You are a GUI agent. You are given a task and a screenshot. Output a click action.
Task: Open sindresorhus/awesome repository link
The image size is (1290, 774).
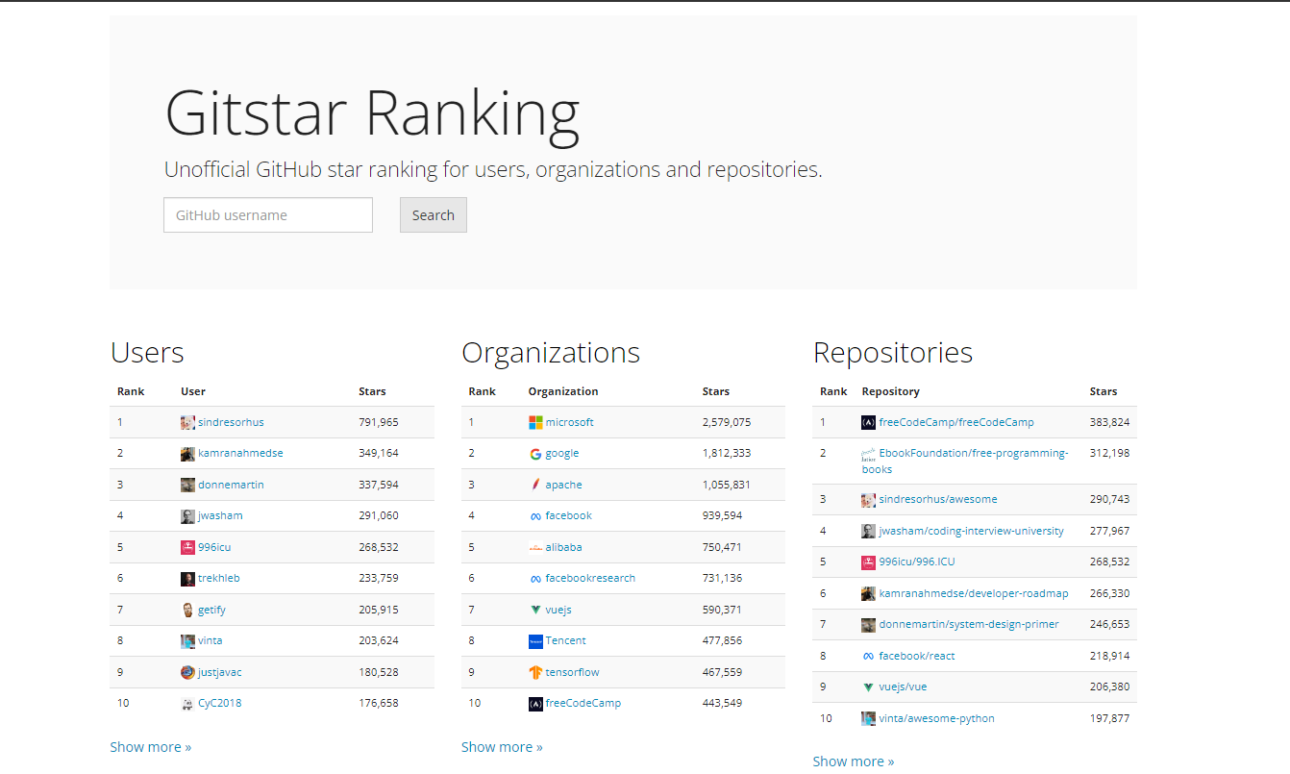[x=938, y=499]
